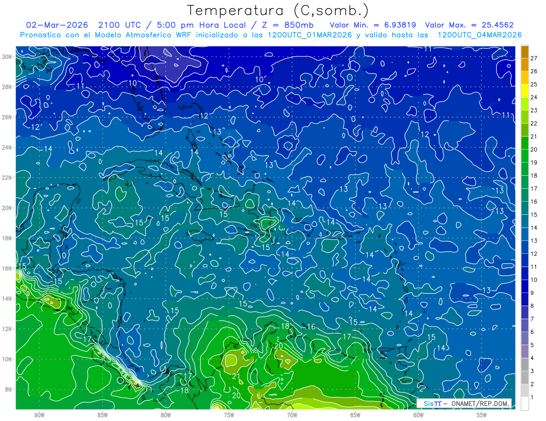Pick the white swatch below scale label 1
The height and width of the screenshot is (421, 546).
click(x=525, y=404)
